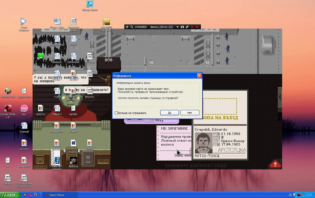Launch the osu! shortcut
The image size is (315, 198).
[x=24, y=110]
